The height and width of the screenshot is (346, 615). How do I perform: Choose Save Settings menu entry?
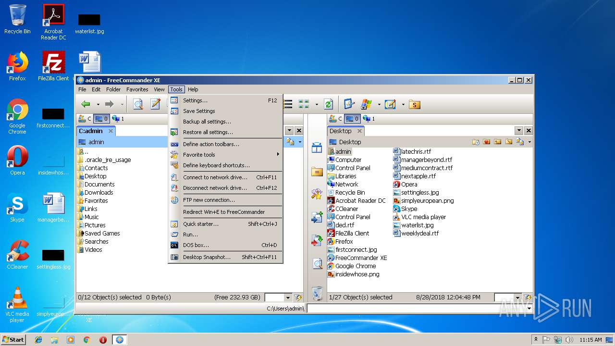click(225, 111)
